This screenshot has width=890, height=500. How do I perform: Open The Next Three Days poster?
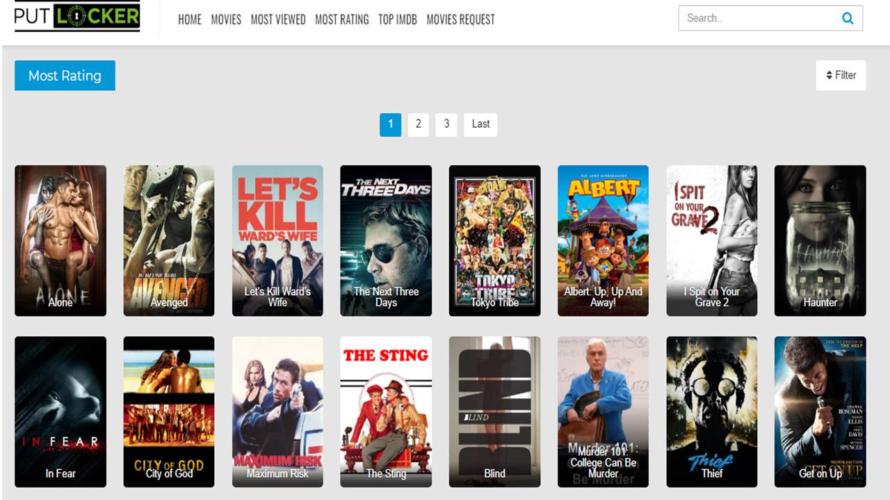click(x=386, y=240)
